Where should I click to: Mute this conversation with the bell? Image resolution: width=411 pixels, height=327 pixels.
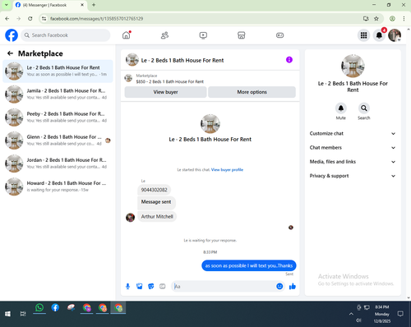[341, 108]
